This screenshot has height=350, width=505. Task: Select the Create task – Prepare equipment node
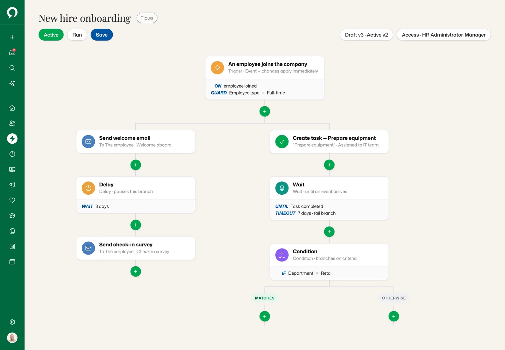[329, 141]
